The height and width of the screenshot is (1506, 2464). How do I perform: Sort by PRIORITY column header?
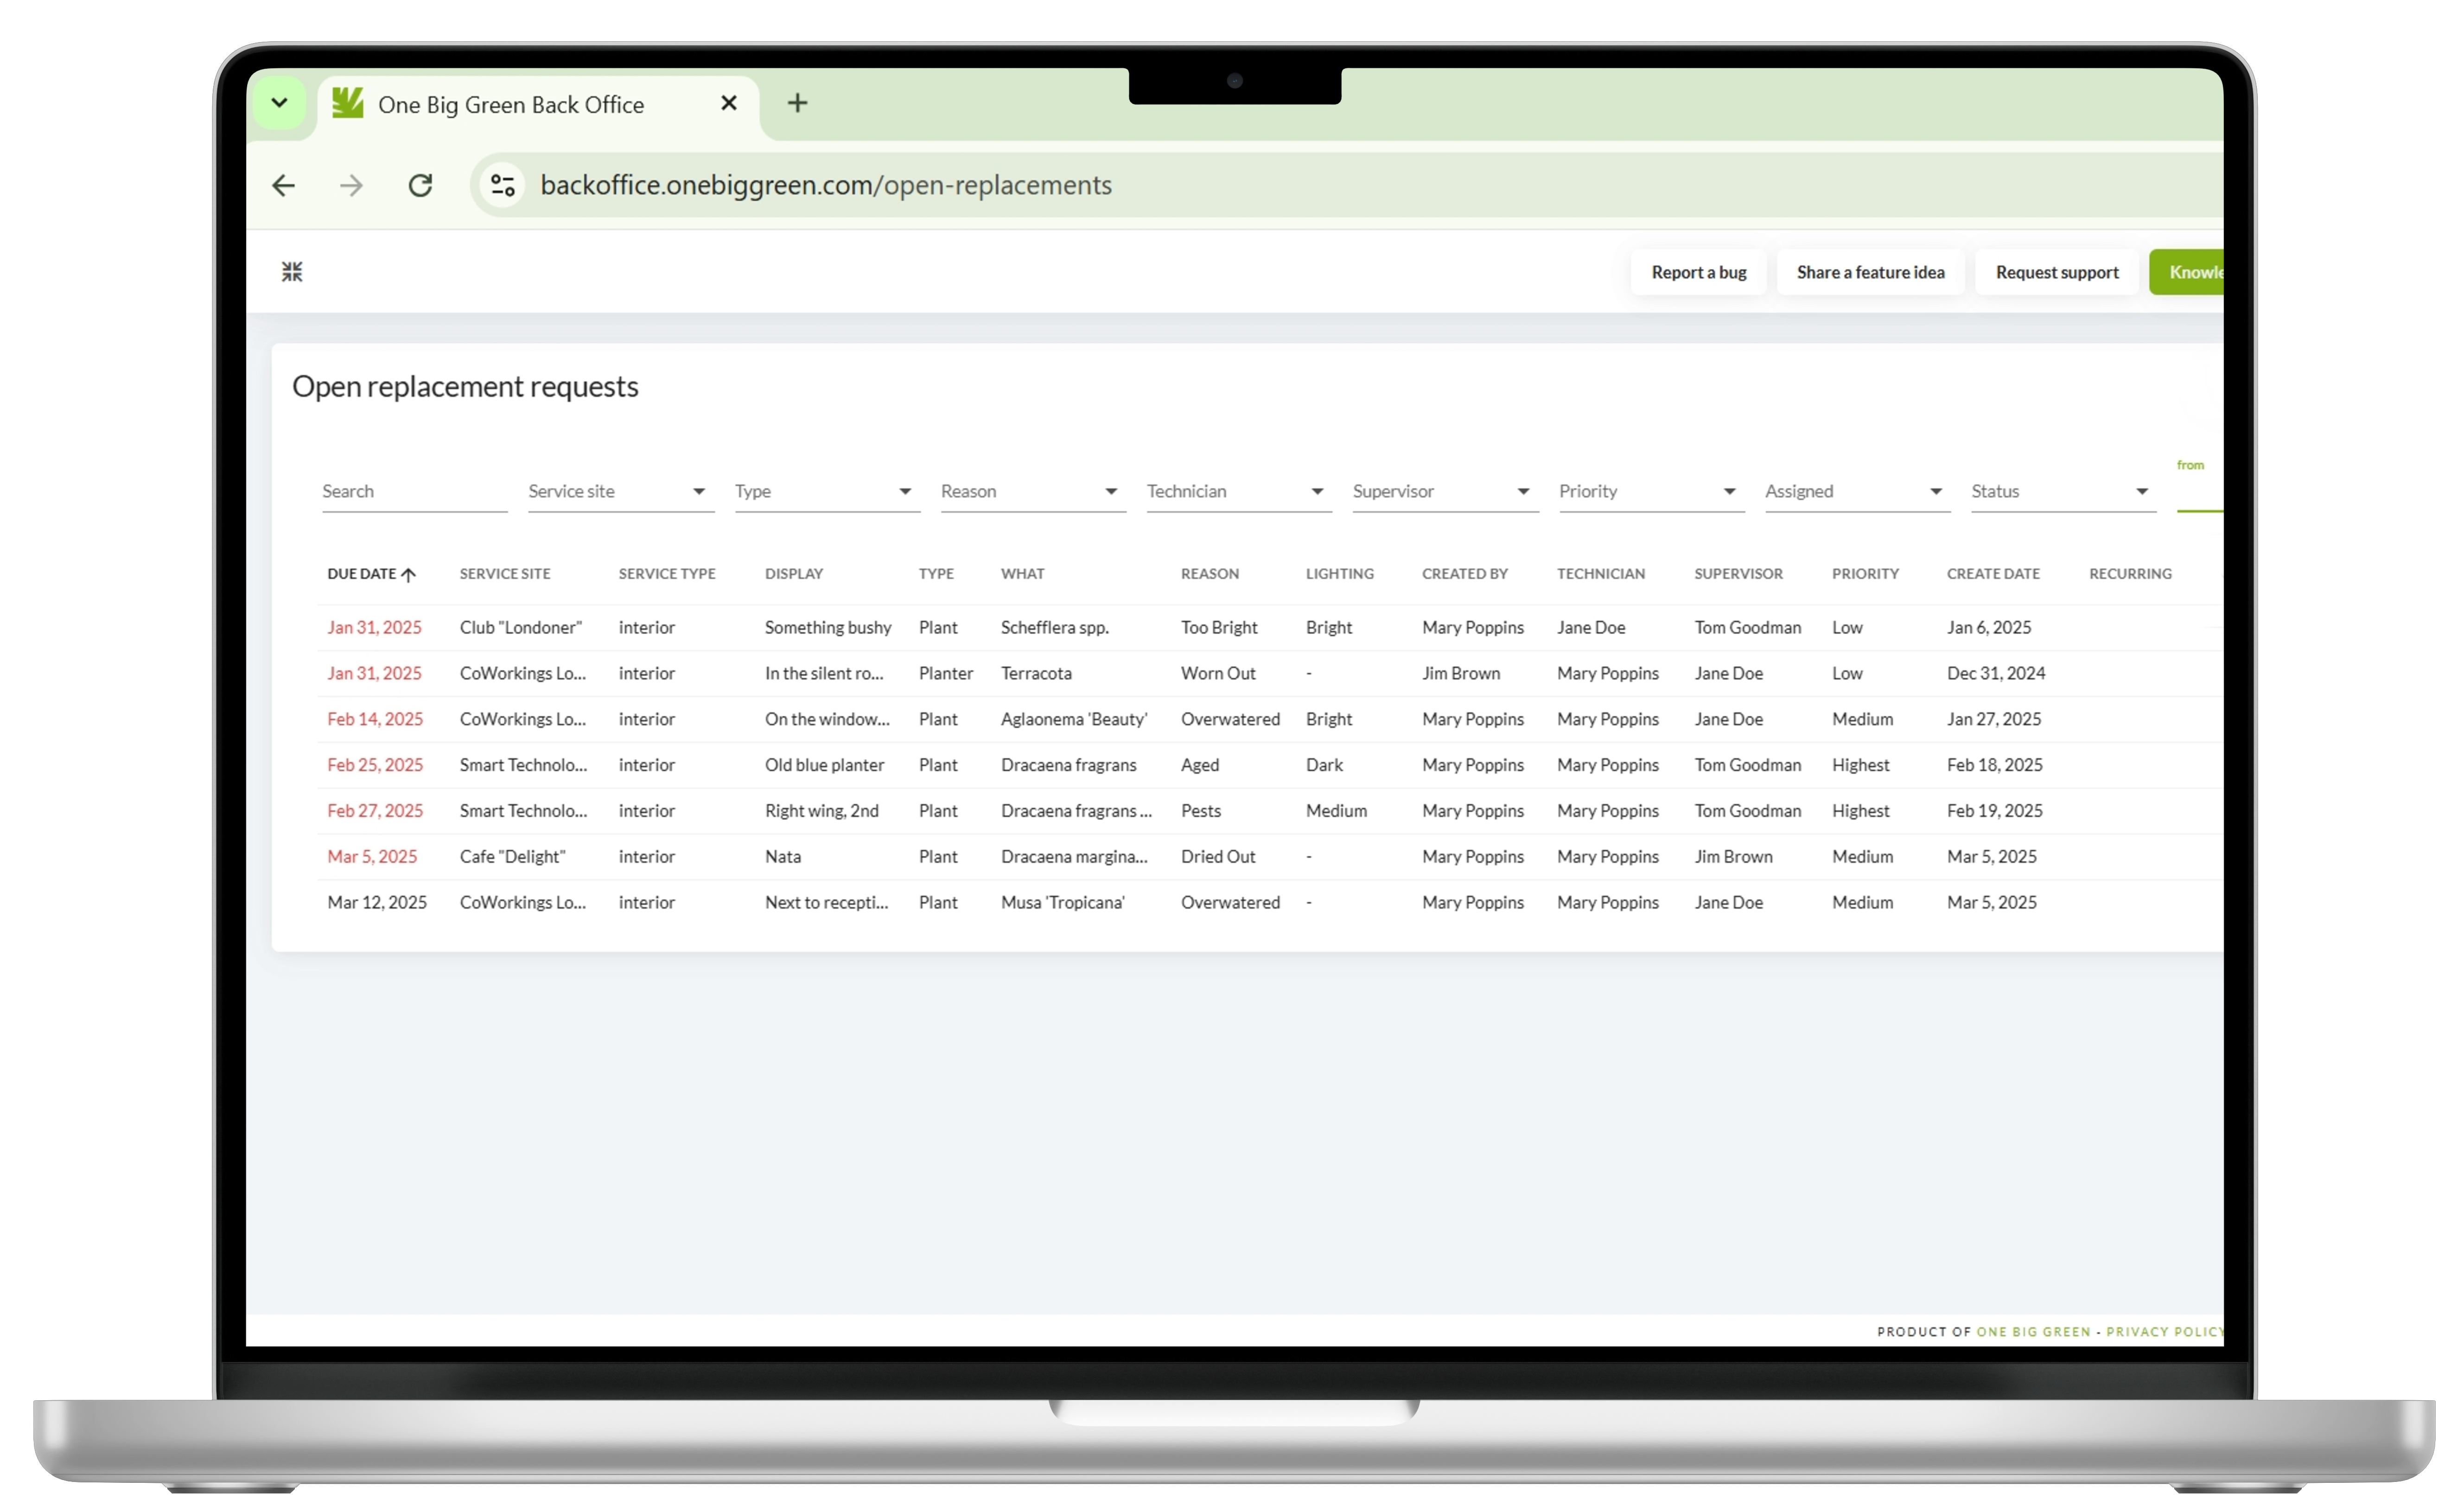click(1865, 574)
